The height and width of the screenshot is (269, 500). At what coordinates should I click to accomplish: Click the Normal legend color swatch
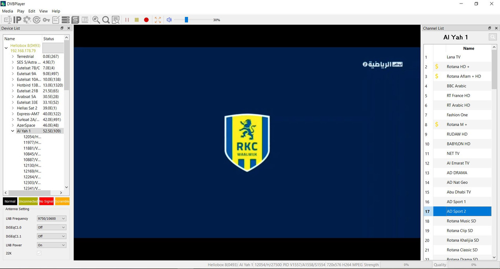(10, 201)
